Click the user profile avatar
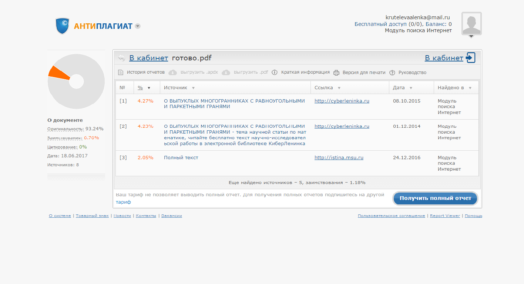Image resolution: width=524 pixels, height=284 pixels. (471, 24)
